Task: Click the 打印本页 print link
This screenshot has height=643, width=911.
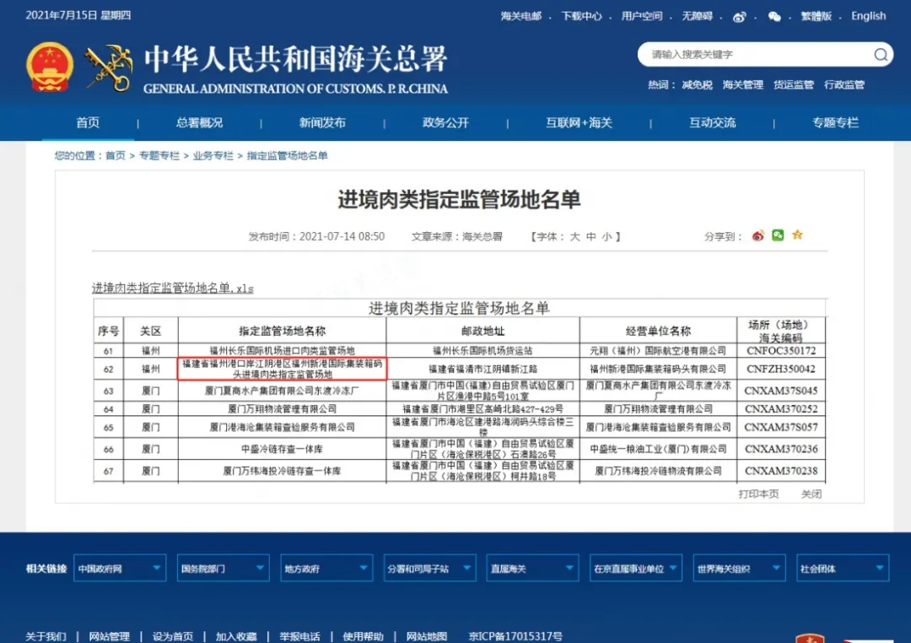Action: point(758,494)
